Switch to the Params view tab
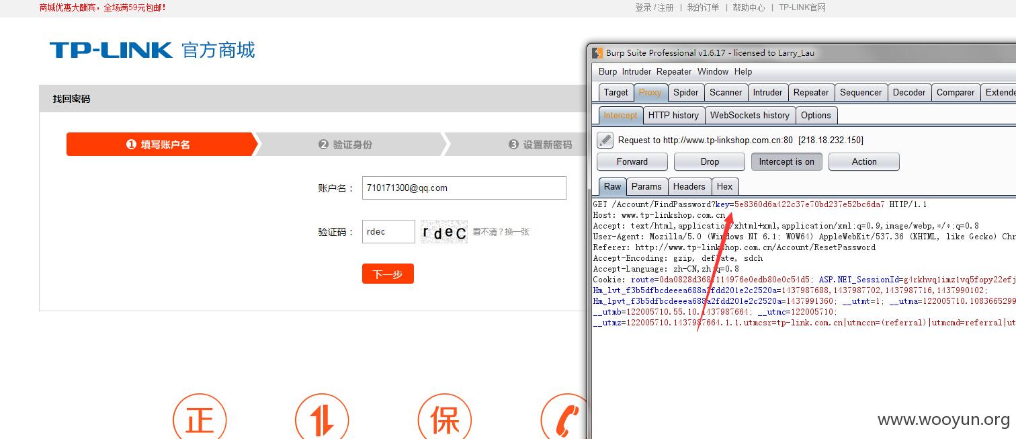 tap(646, 186)
